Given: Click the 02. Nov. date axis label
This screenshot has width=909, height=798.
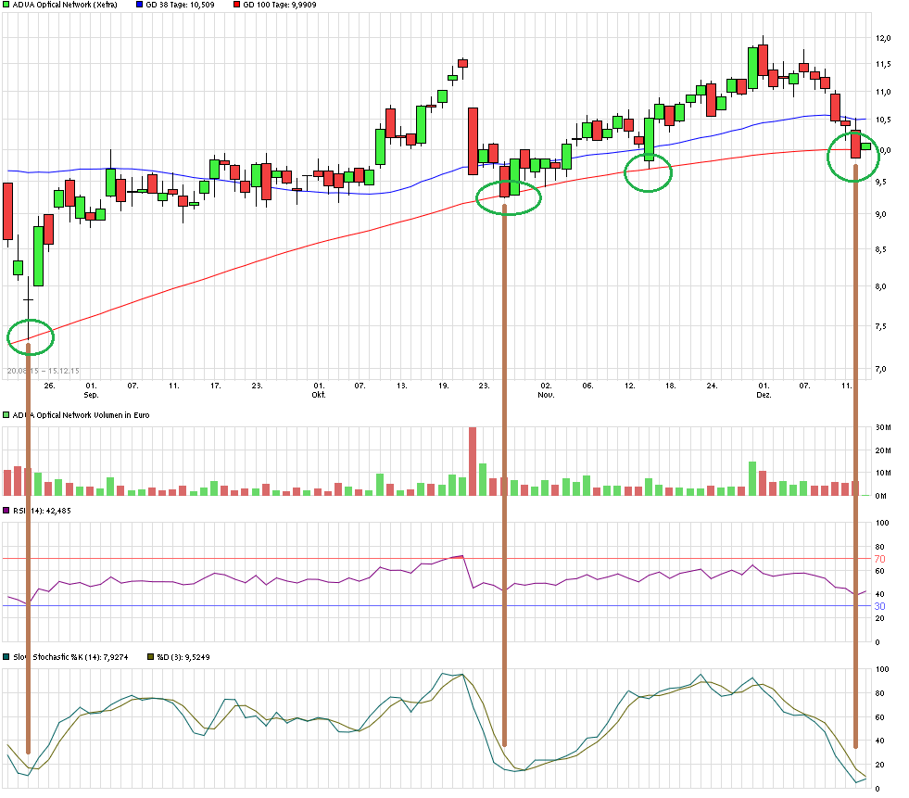Looking at the screenshot, I should [x=546, y=390].
